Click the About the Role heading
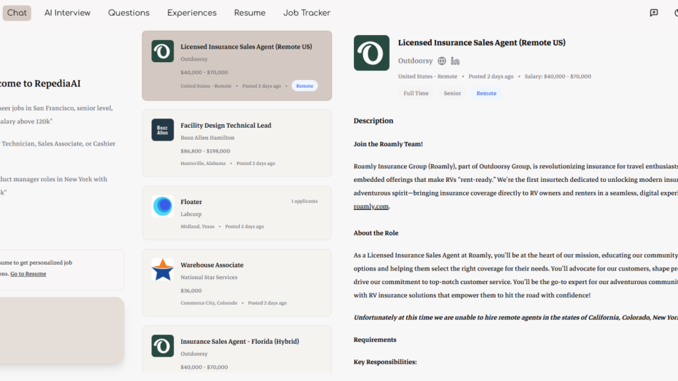The height and width of the screenshot is (381, 678). click(x=376, y=233)
